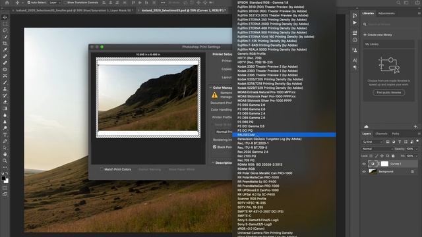Open the Actions play panel icon

click(355, 23)
